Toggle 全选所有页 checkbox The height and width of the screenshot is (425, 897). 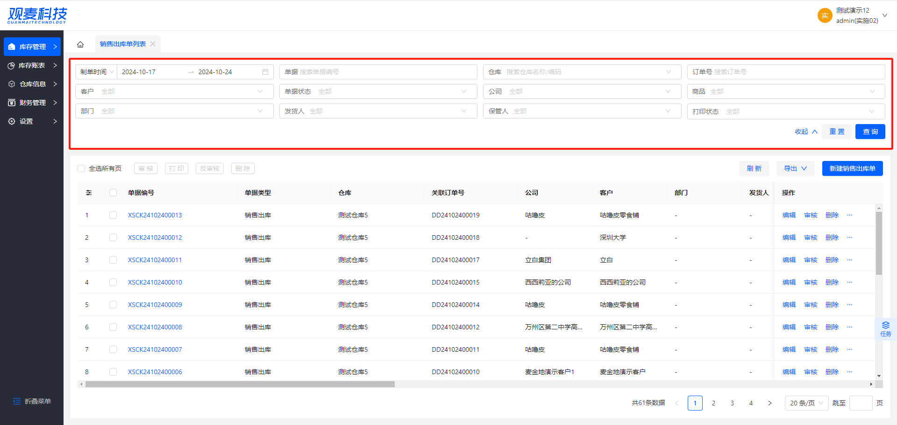tap(81, 168)
